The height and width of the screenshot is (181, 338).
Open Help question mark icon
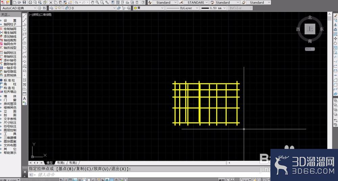(143, 2)
